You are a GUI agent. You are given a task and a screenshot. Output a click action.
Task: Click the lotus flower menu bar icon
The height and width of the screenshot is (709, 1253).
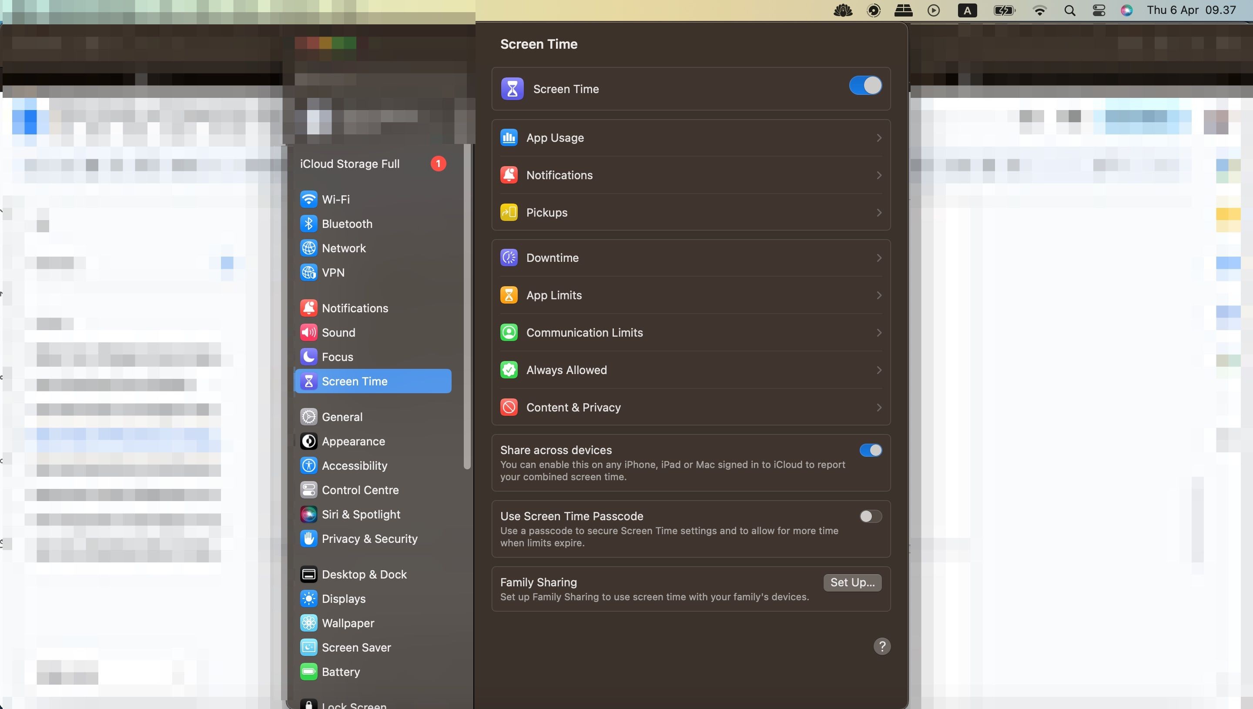pyautogui.click(x=842, y=10)
